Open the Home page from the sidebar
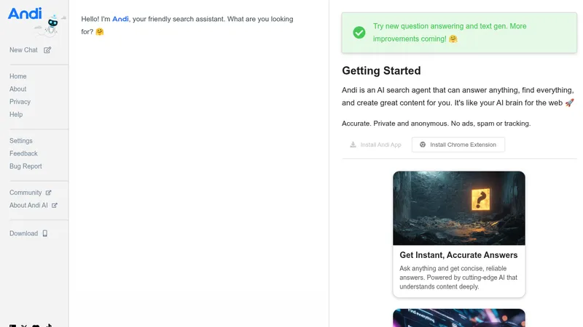Screen dimensions: 583x327 (x=17, y=76)
